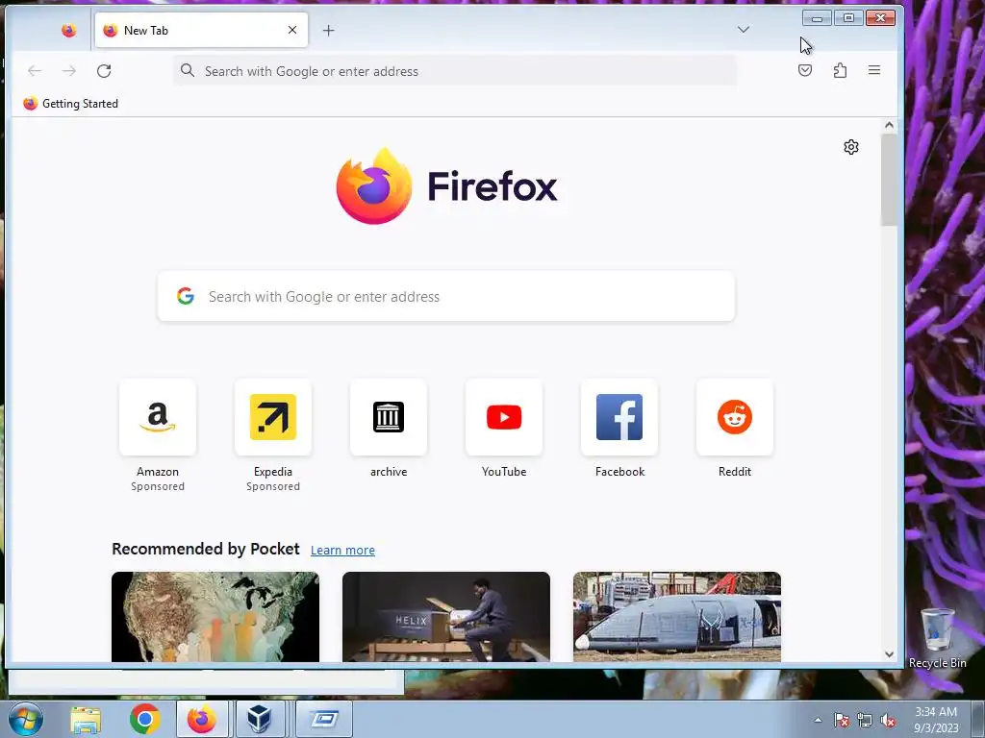The image size is (985, 738).
Task: Click the taskbar clock 3:34 AM
Action: point(936,720)
